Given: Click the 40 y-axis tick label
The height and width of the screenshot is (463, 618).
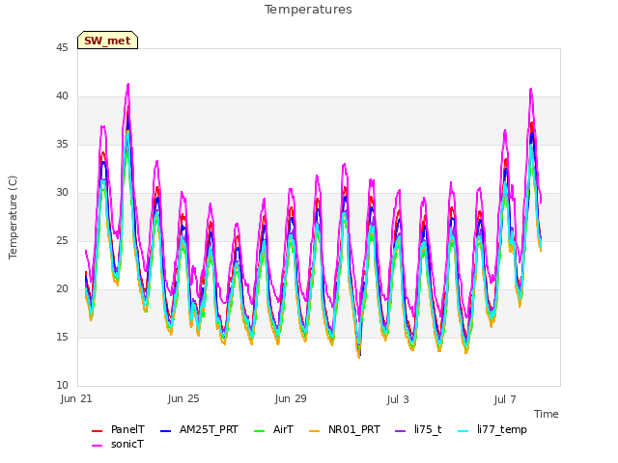Looking at the screenshot, I should pos(62,96).
